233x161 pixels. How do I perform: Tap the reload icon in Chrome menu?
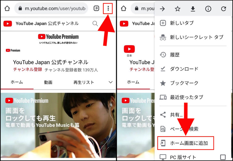[x=223, y=9]
